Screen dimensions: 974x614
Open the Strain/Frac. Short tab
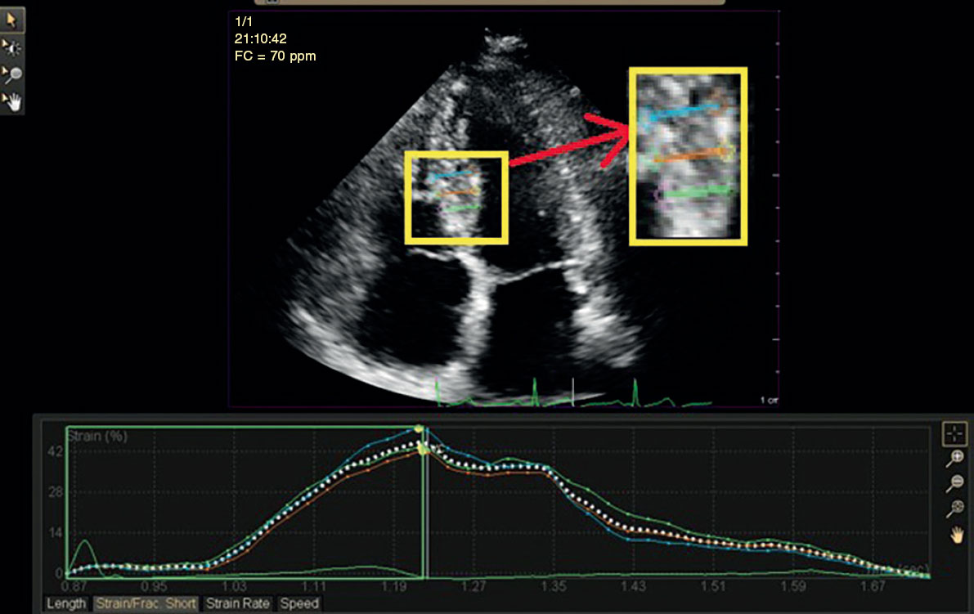(x=145, y=604)
